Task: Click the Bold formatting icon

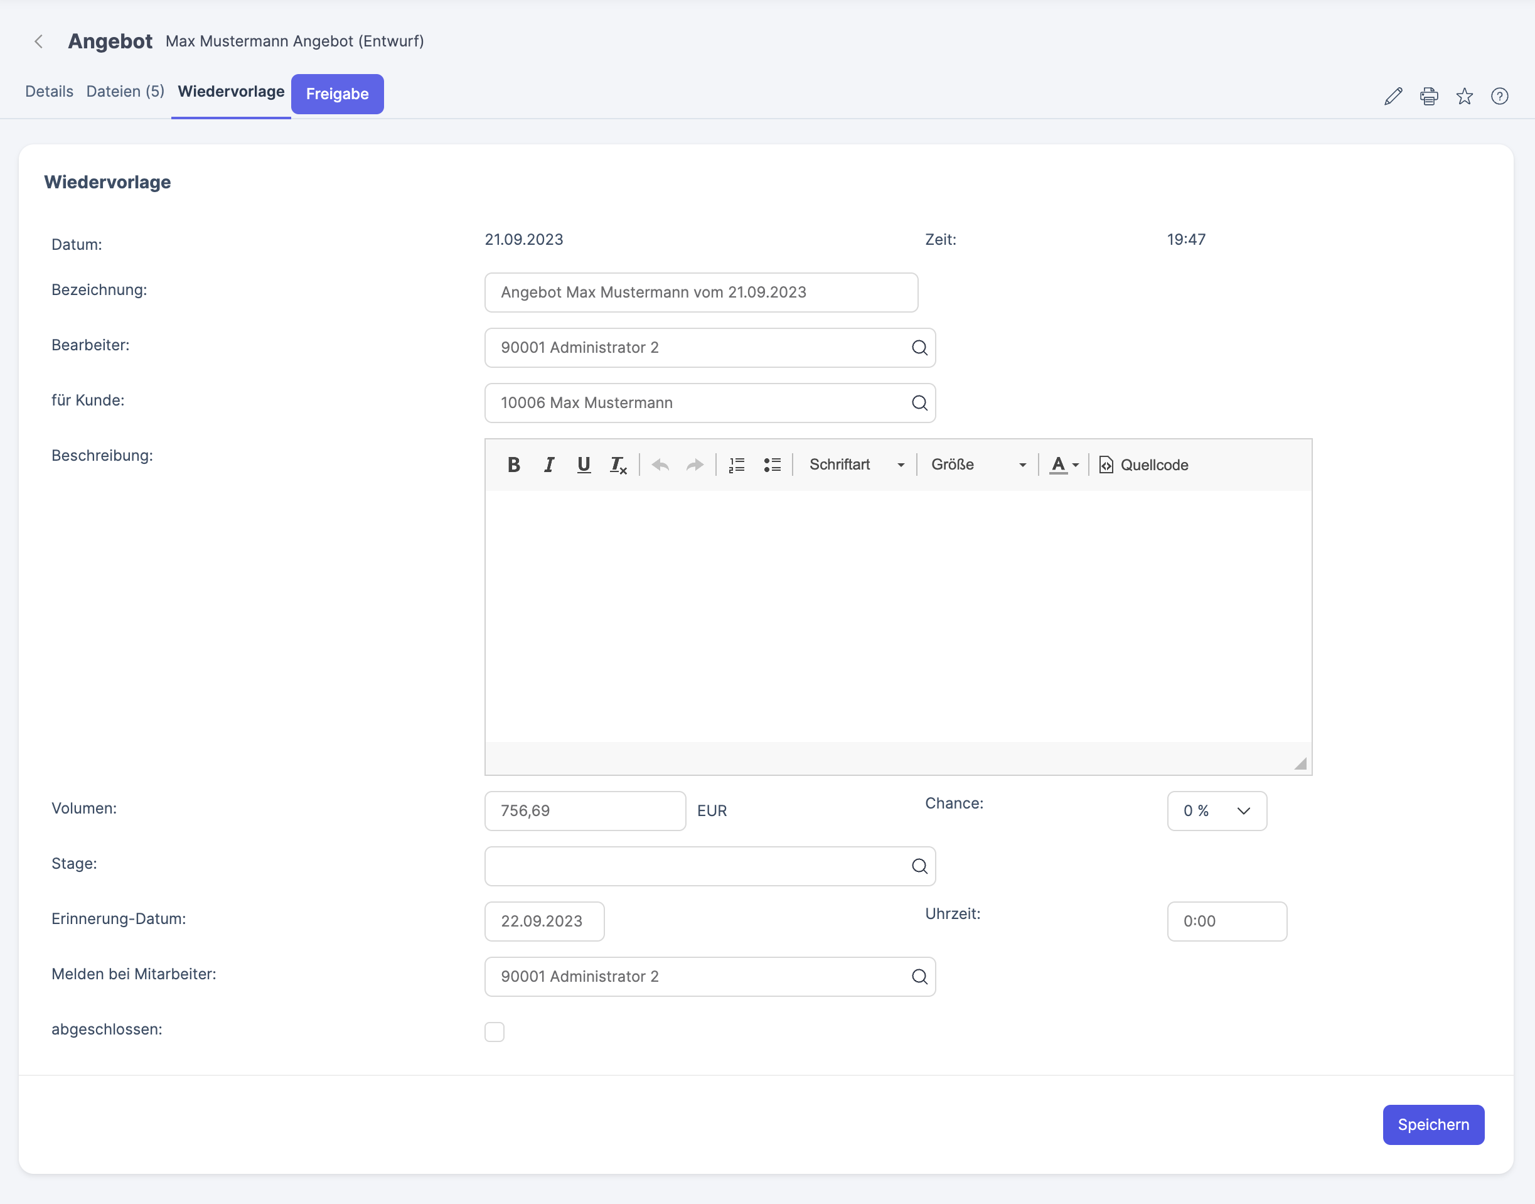Action: pyautogui.click(x=514, y=465)
